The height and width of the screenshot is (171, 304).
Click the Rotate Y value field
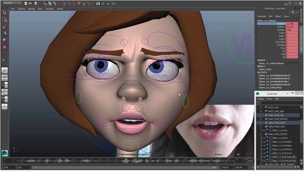[x=292, y=27]
